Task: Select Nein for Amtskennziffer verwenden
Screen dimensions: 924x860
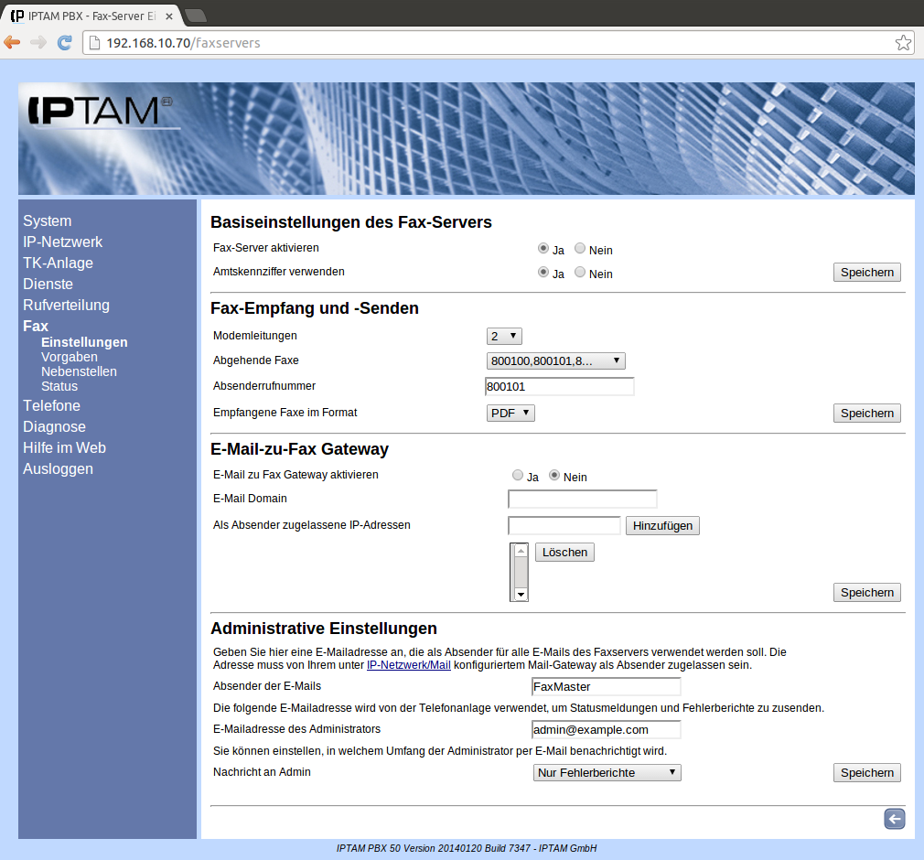Action: coord(580,273)
